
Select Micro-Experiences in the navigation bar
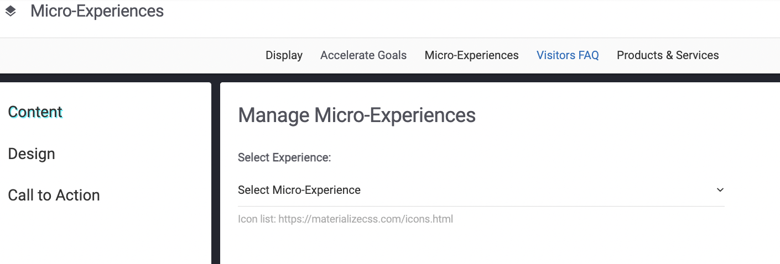tap(471, 55)
